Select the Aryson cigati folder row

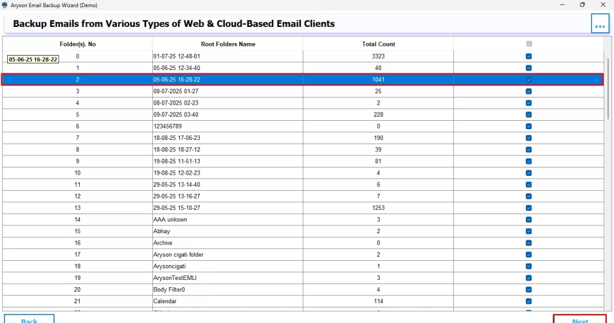point(228,255)
